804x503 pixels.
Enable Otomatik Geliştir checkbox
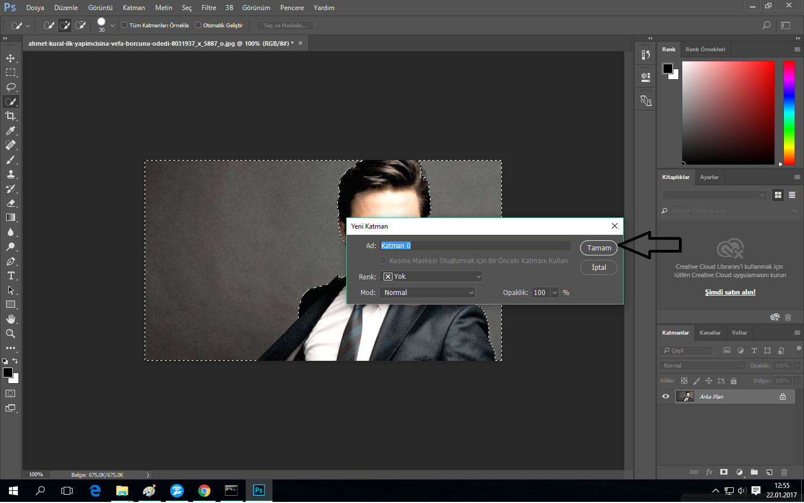pyautogui.click(x=198, y=25)
